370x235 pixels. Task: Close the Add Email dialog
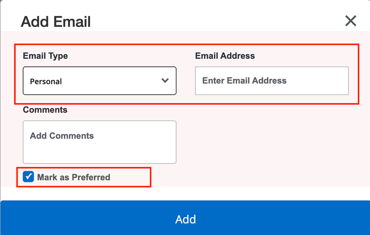350,21
